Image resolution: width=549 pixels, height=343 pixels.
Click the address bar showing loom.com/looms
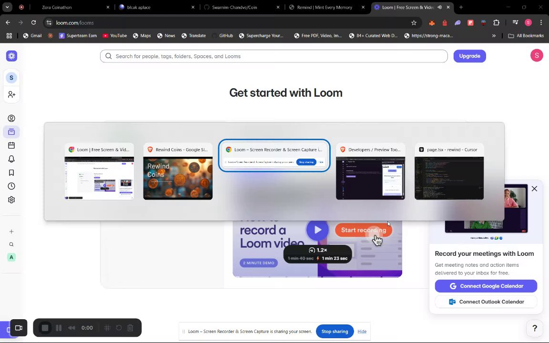(231, 23)
